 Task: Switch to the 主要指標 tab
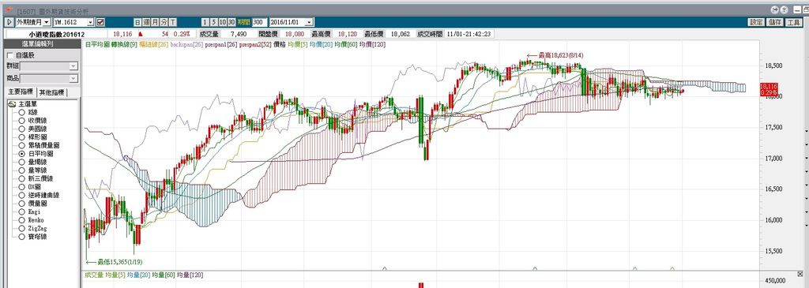click(21, 92)
